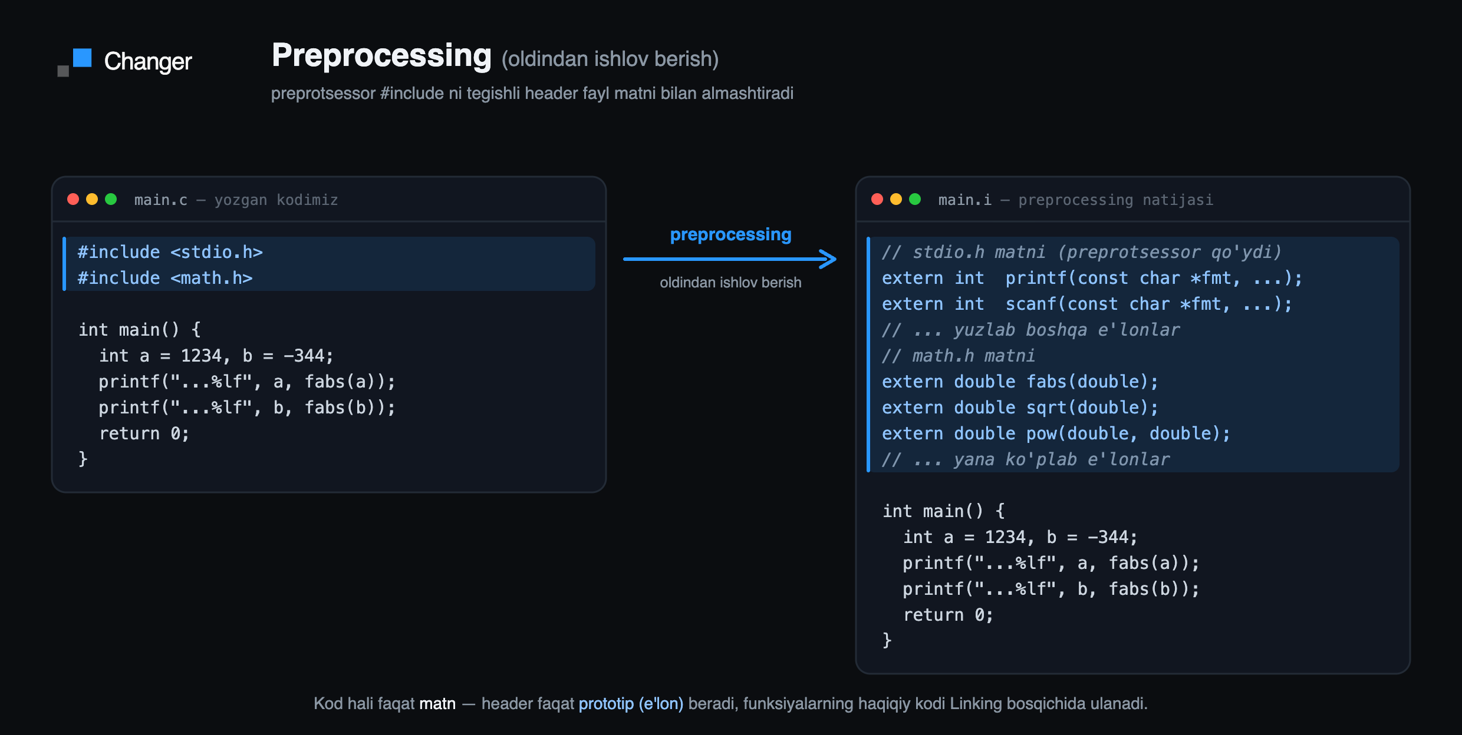Screen dimensions: 1462x735
Task: Click the '// math.h matni' comment
Action: click(958, 356)
